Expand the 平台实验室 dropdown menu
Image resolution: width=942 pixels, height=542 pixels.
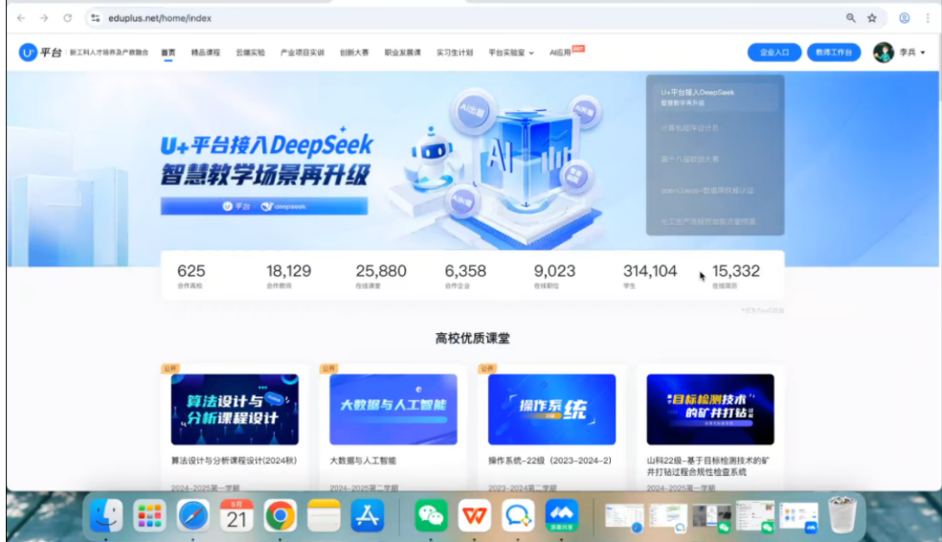click(x=510, y=53)
